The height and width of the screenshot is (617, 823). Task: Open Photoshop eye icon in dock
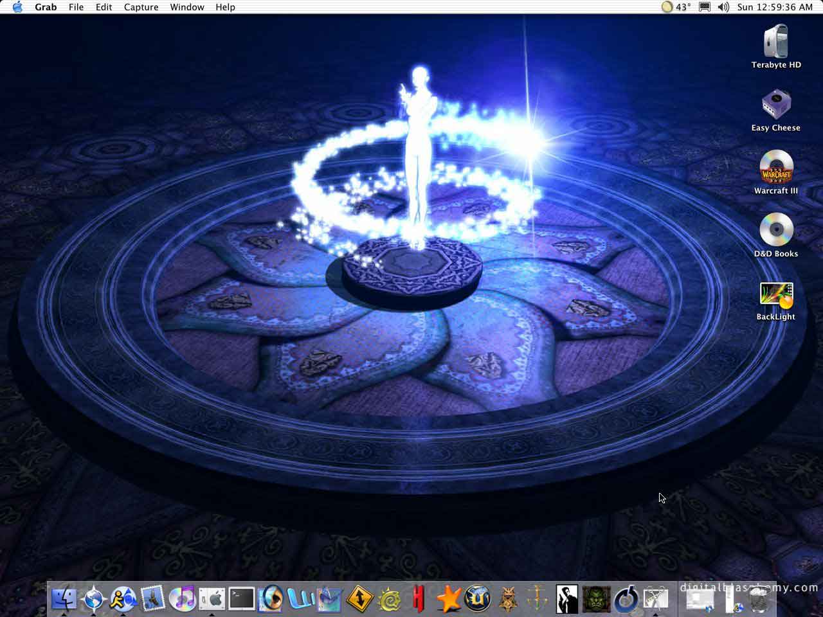coord(271,599)
